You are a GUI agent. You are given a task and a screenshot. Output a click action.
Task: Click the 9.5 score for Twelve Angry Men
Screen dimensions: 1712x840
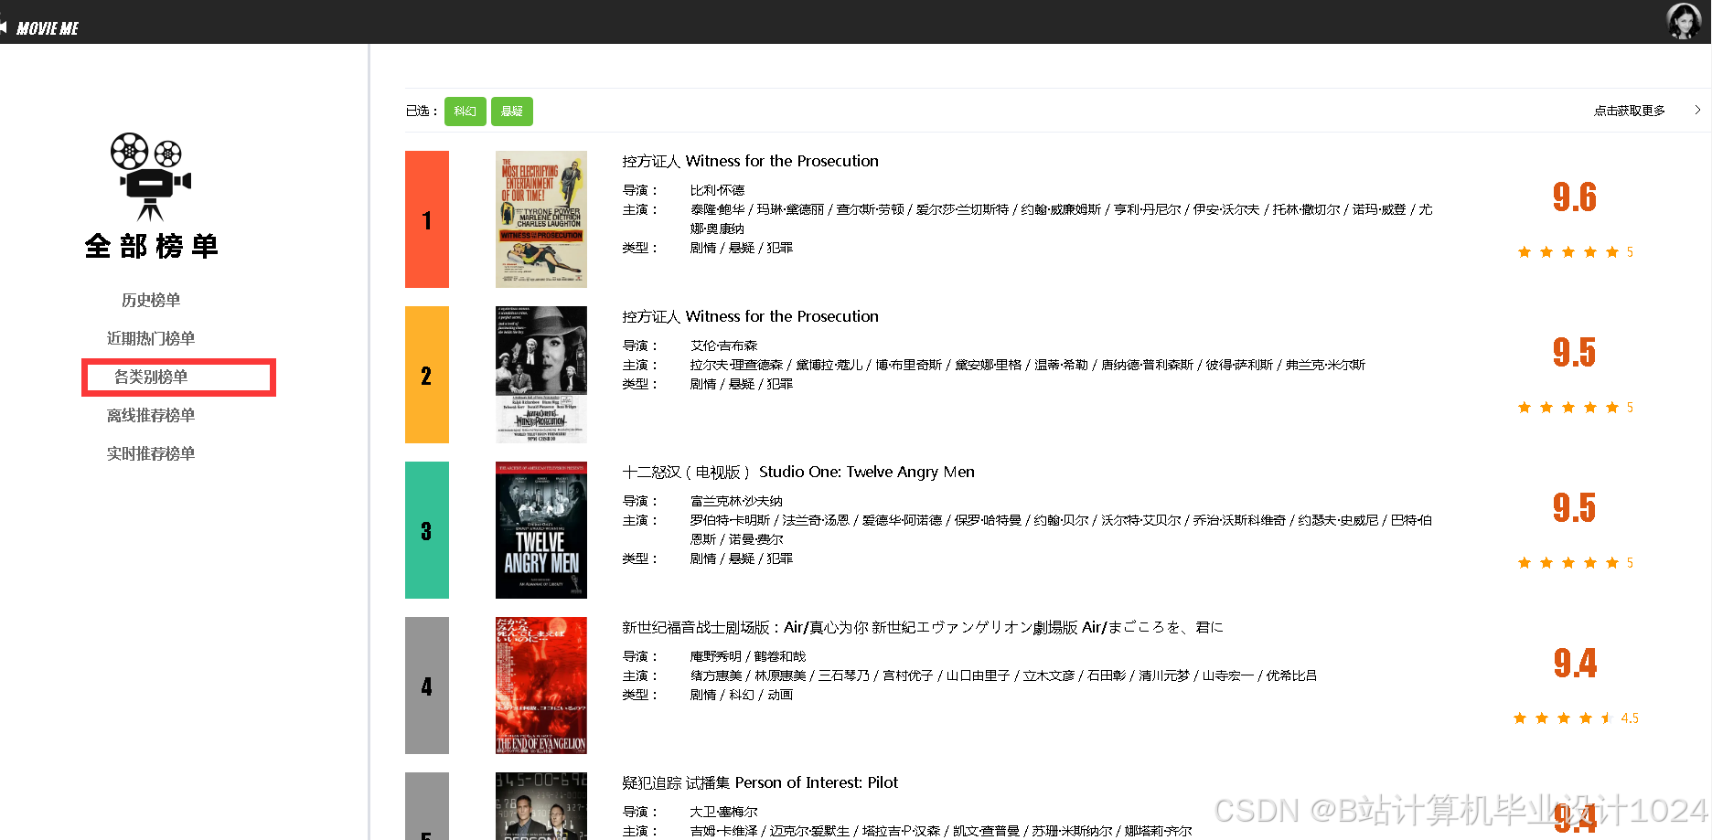[x=1575, y=507]
